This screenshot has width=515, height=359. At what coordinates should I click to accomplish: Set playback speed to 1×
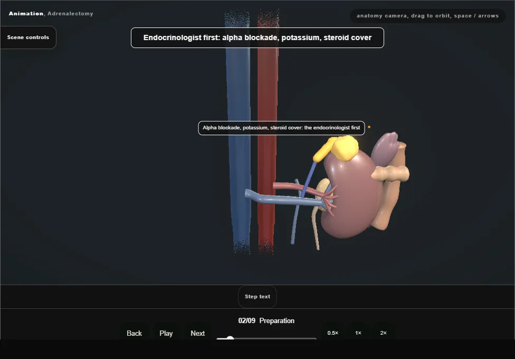click(x=358, y=333)
